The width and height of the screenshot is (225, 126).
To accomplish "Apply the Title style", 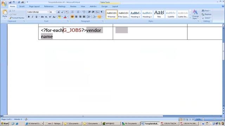I will (159, 14).
